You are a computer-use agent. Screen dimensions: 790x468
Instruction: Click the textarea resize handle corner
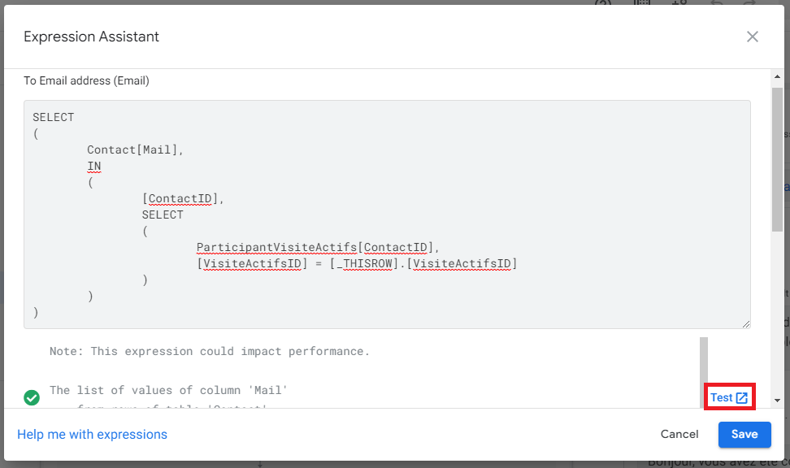(x=746, y=324)
